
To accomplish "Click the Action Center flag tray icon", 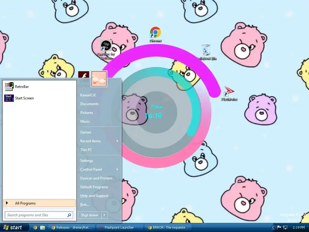I will [x=279, y=227].
